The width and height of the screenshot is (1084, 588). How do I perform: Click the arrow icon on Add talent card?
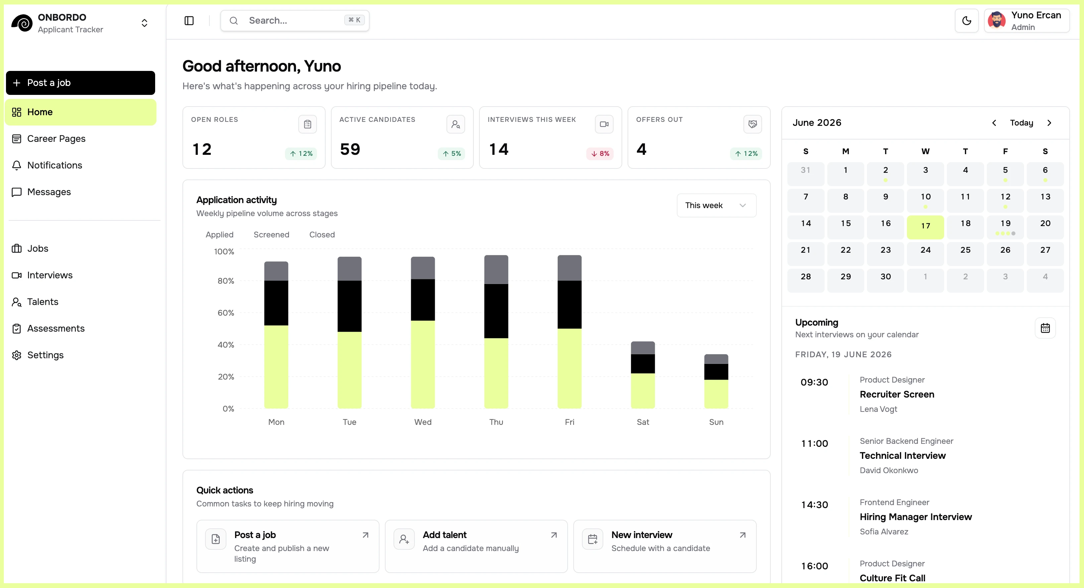tap(554, 535)
